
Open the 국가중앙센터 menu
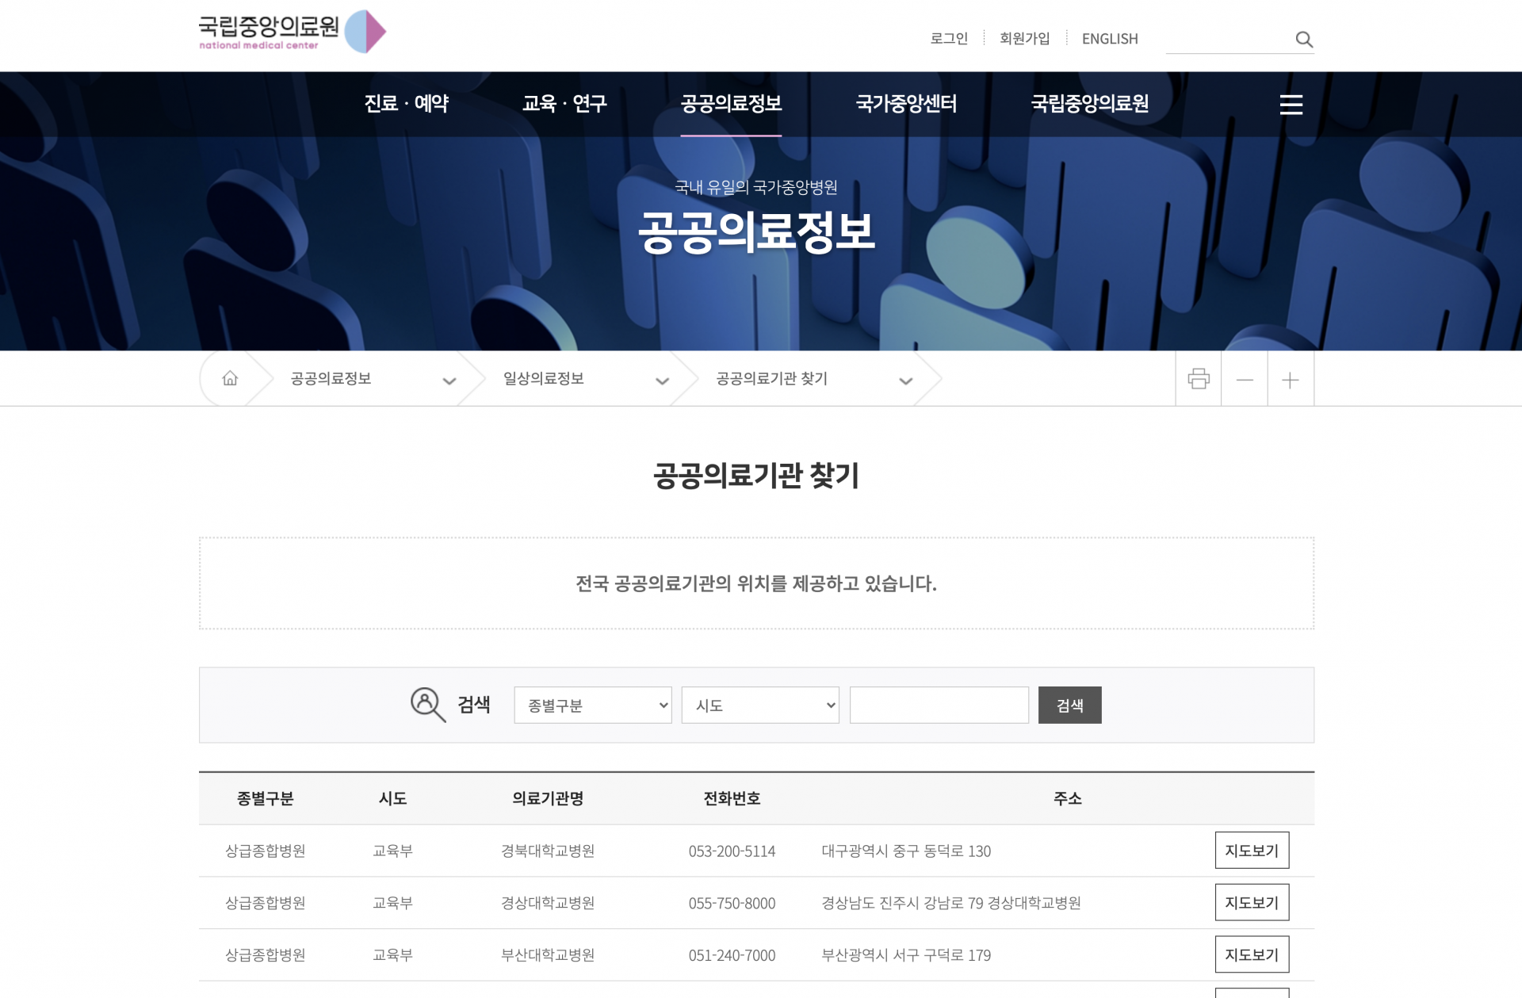[906, 103]
